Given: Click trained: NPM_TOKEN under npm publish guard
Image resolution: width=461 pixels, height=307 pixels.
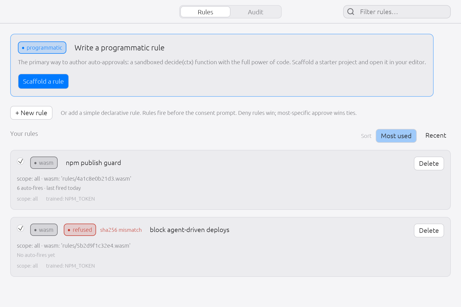Looking at the screenshot, I should pyautogui.click(x=70, y=199).
